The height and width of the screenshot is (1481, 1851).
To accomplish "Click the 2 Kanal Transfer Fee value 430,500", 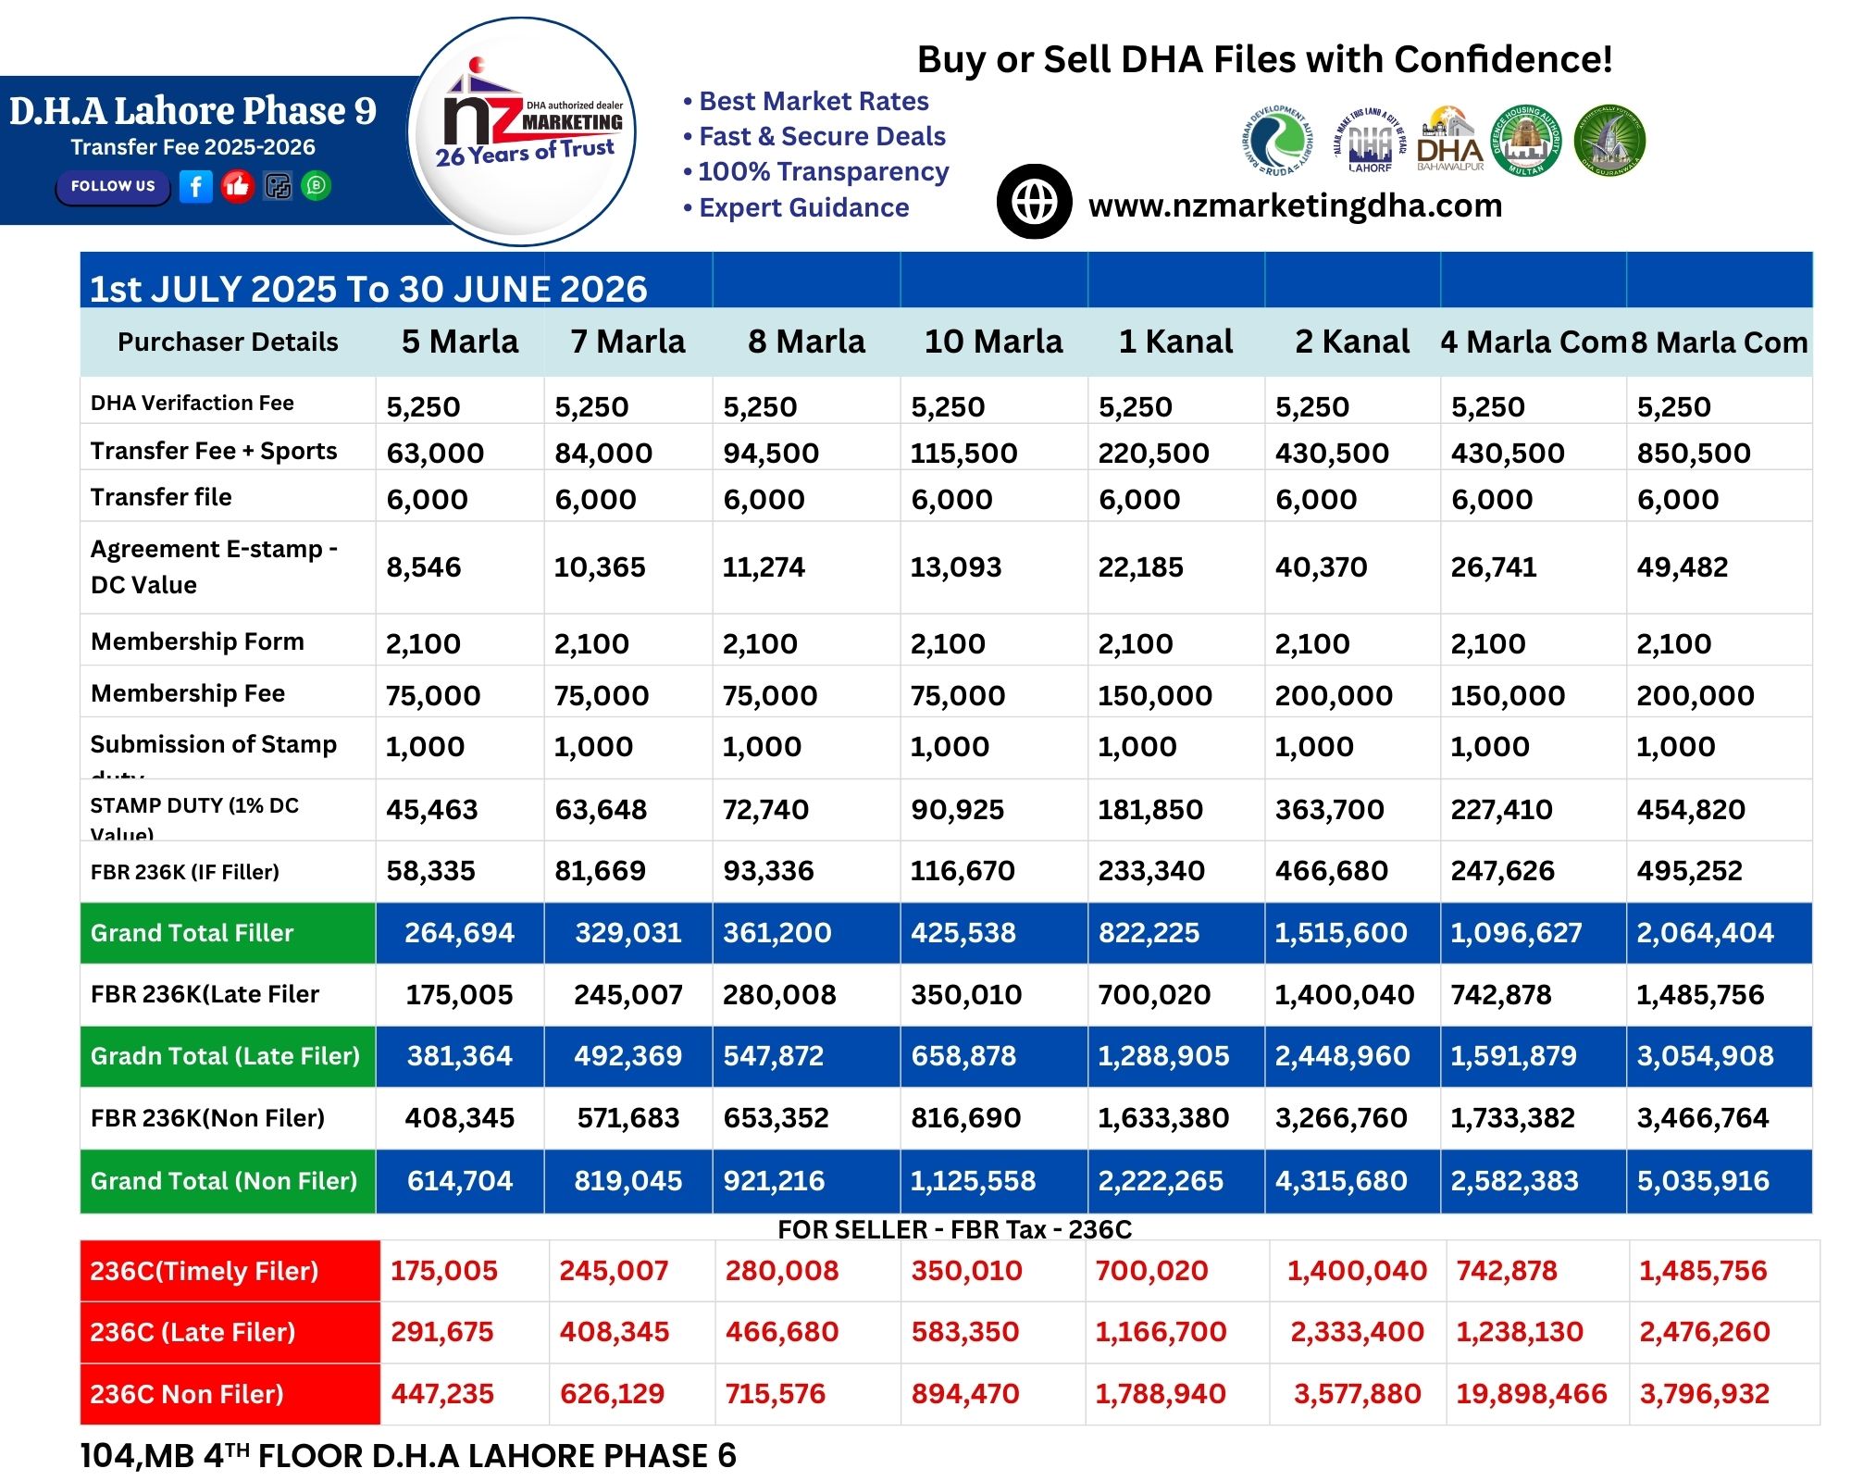I will tap(1332, 453).
